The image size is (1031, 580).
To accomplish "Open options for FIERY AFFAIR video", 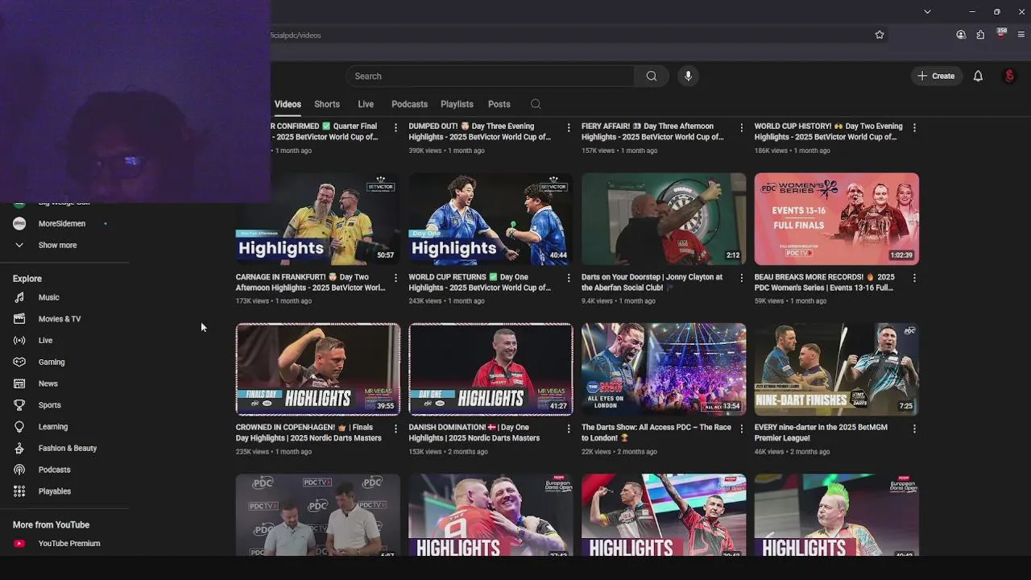I will (741, 127).
